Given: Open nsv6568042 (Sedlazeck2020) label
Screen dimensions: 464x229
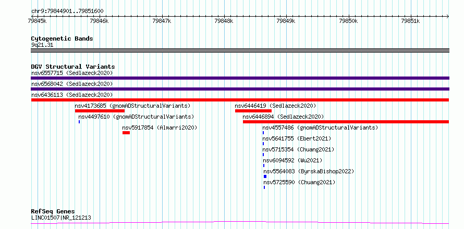Looking at the screenshot, I should [72, 84].
